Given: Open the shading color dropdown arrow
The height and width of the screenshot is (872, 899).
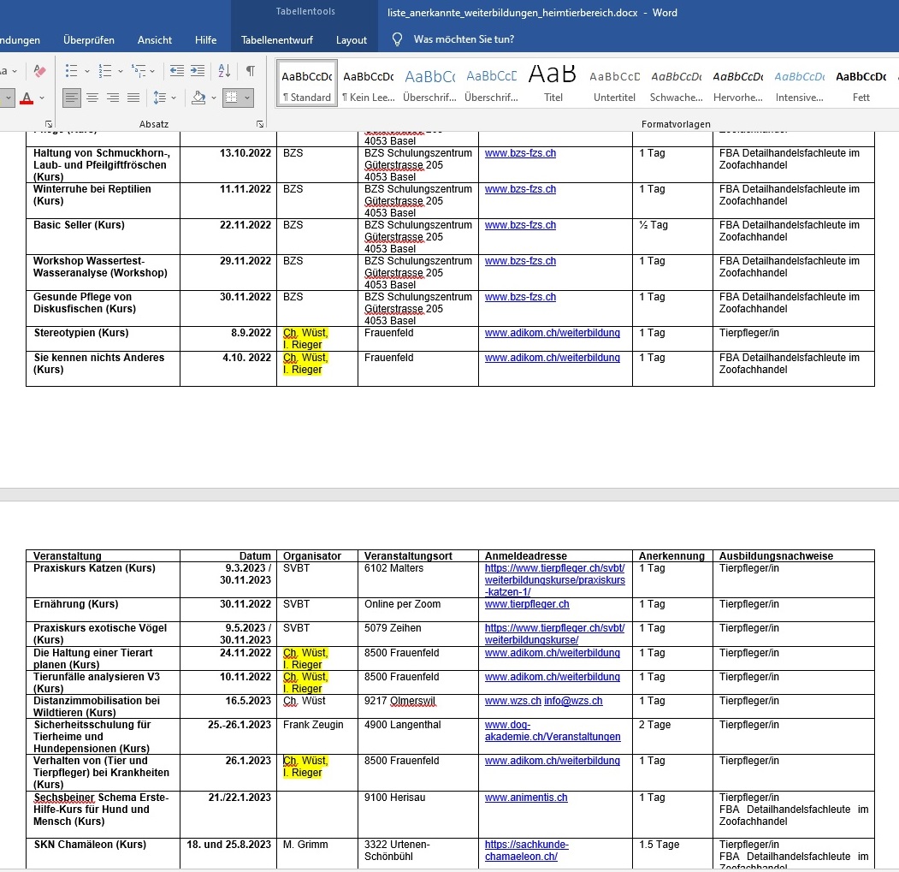Looking at the screenshot, I should click(214, 98).
